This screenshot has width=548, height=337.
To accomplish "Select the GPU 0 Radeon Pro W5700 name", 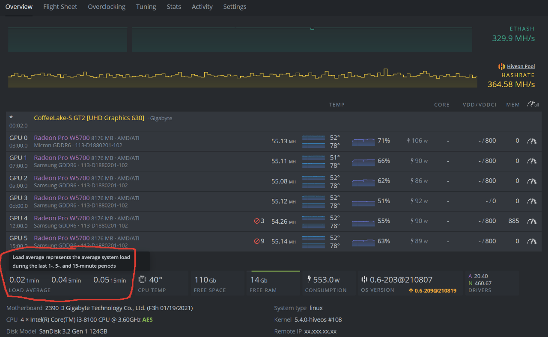I will click(62, 138).
